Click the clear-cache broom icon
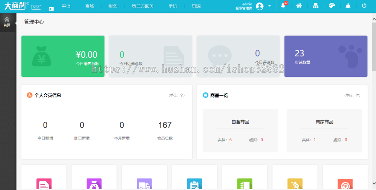376x190 pixels. coord(348,6)
